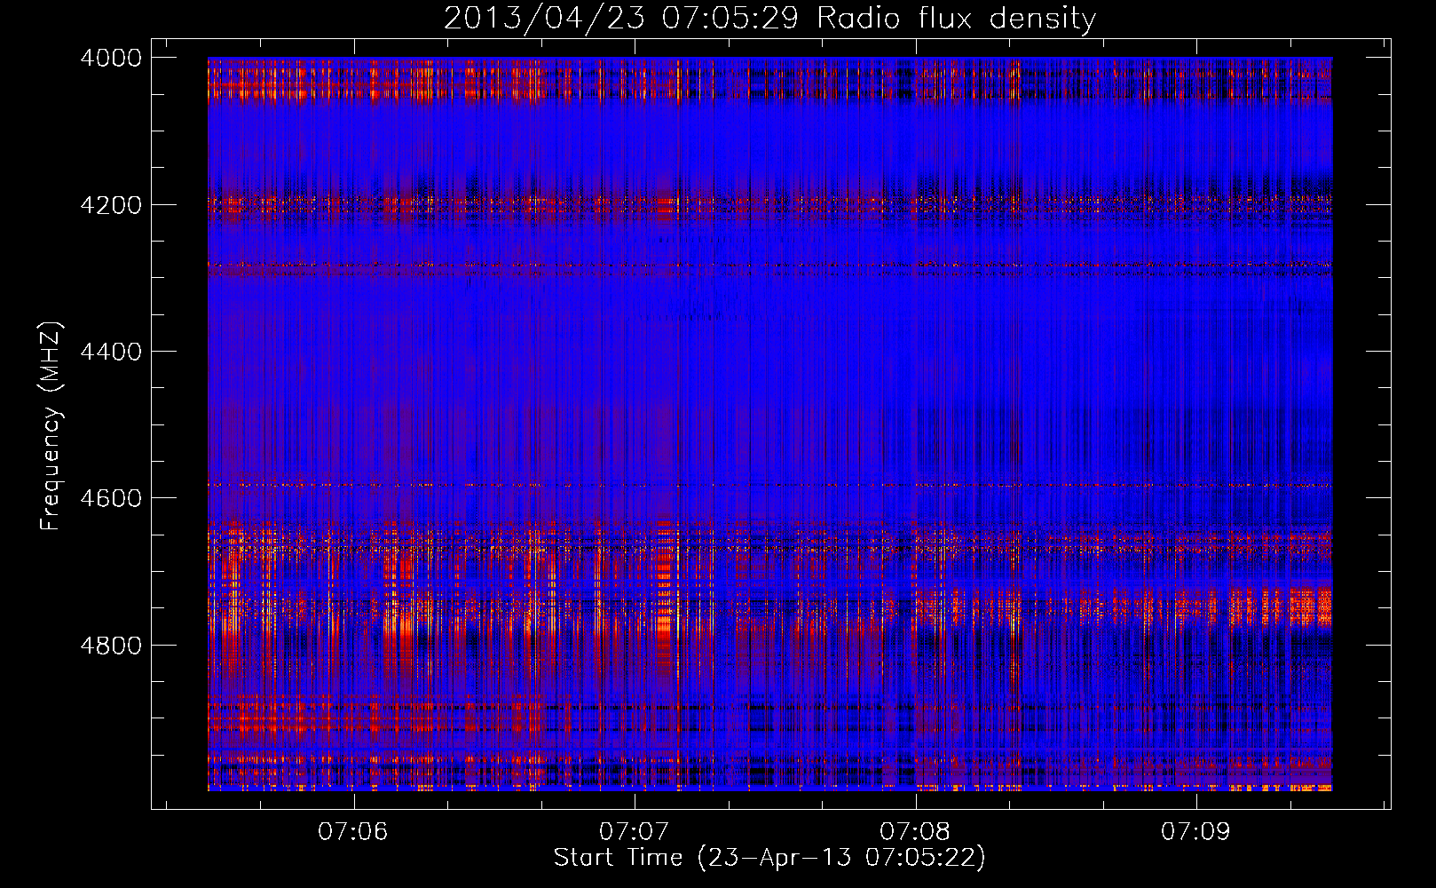Screen dimensions: 1436x888
Task: Click the plot title '2013/04/23 07:05:29 Radio flux density'
Action: pyautogui.click(x=769, y=19)
